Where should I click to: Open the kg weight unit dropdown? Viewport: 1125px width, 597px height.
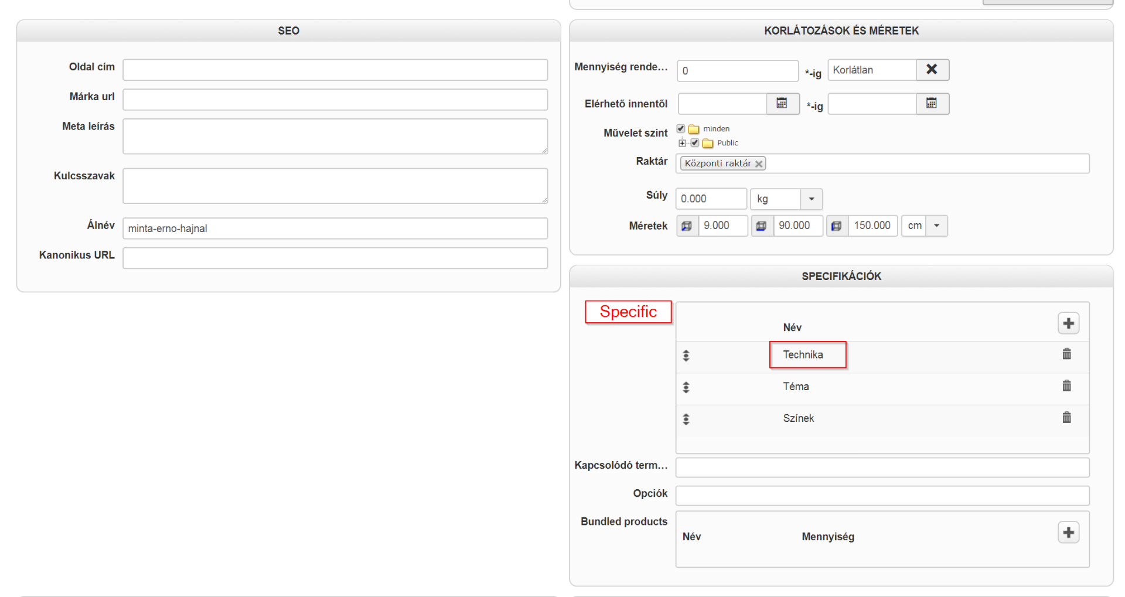[812, 199]
